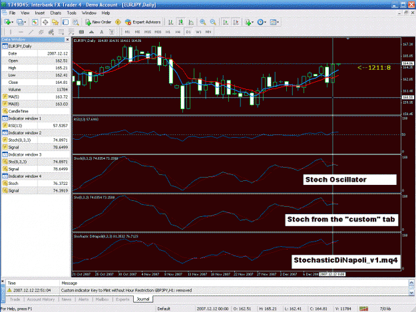Screen dimensions: 416x312
Task: Toggle the Data Window toolbar icon
Action: 45,22
